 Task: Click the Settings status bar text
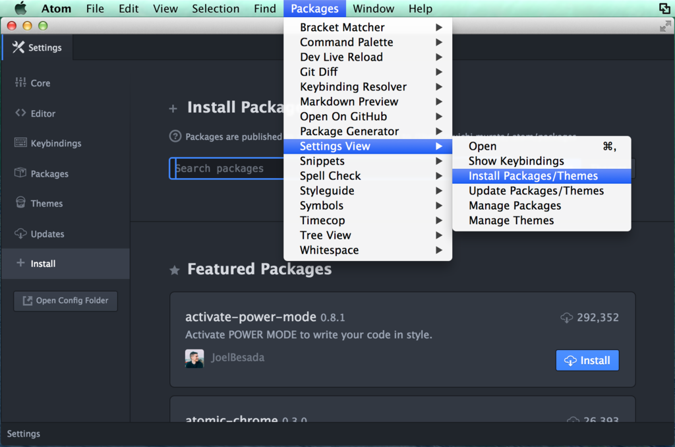[x=23, y=434]
